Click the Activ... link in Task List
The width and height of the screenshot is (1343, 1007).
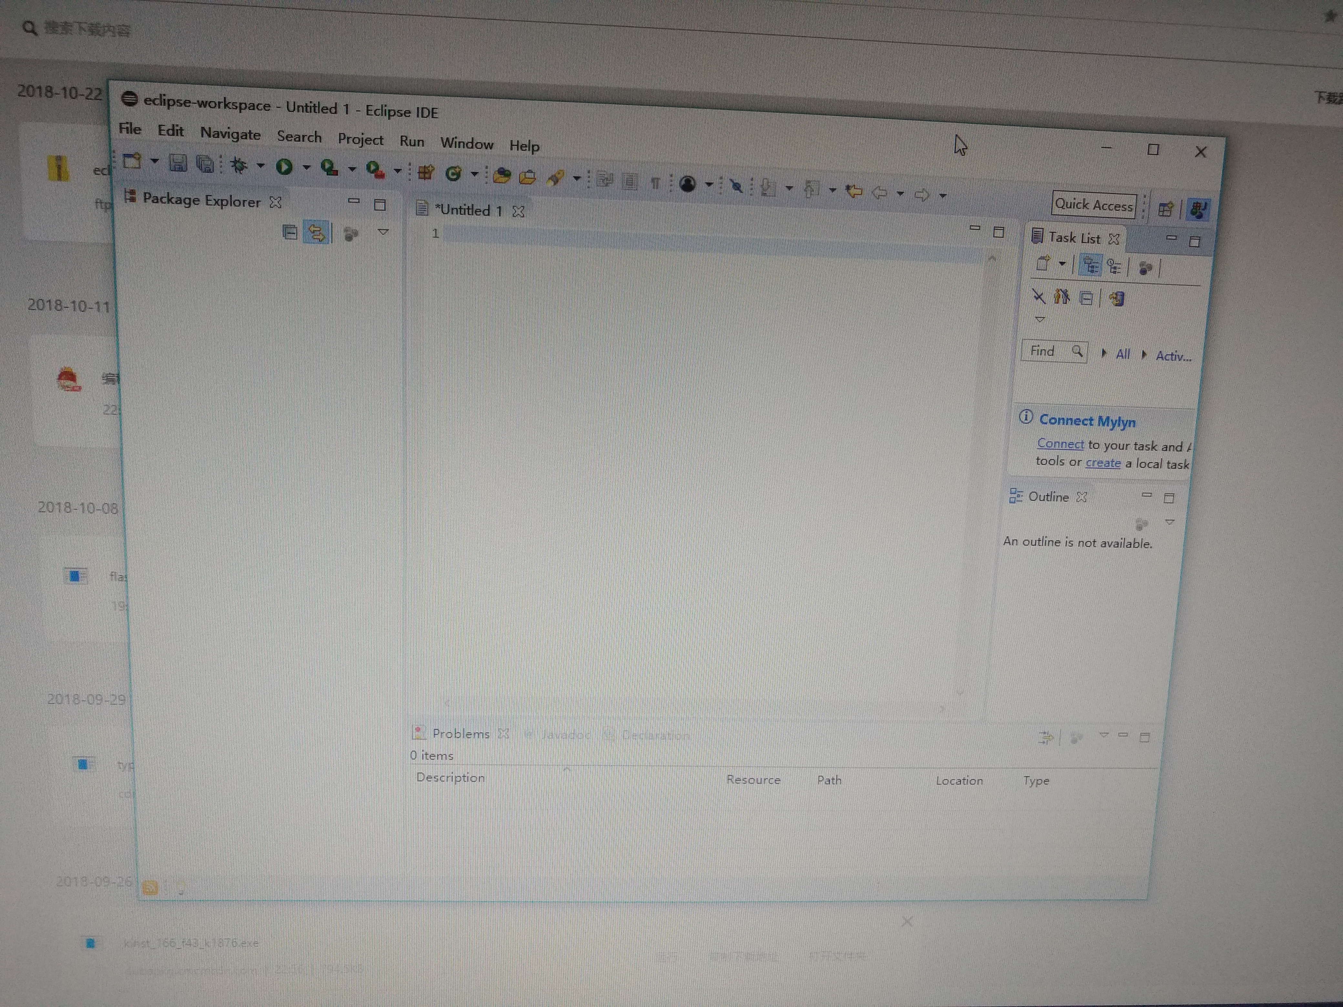[x=1174, y=356]
